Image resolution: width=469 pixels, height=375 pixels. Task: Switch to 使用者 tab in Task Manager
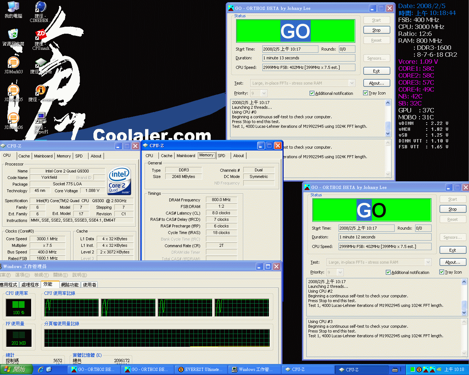coord(89,285)
